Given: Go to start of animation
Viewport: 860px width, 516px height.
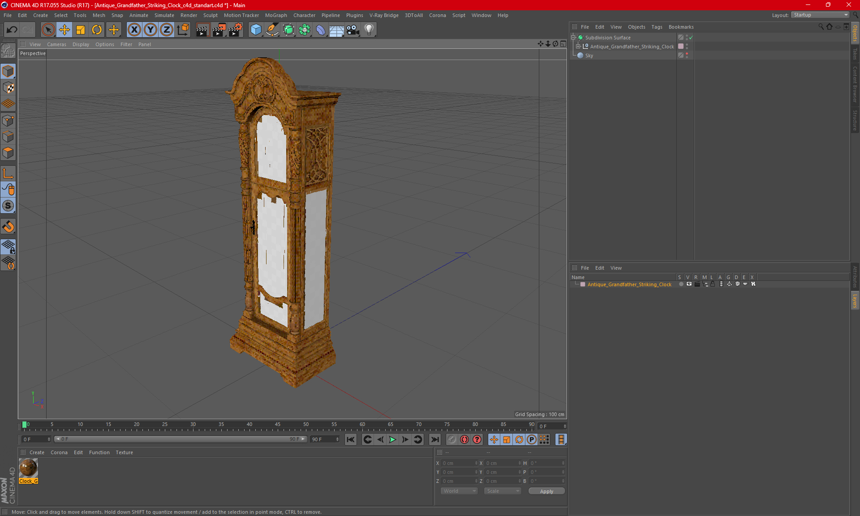Looking at the screenshot, I should pyautogui.click(x=350, y=439).
